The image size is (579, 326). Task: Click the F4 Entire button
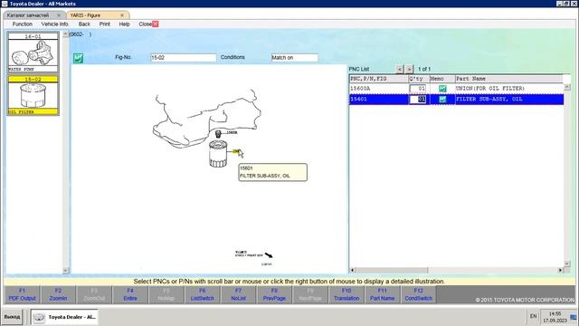click(x=130, y=294)
